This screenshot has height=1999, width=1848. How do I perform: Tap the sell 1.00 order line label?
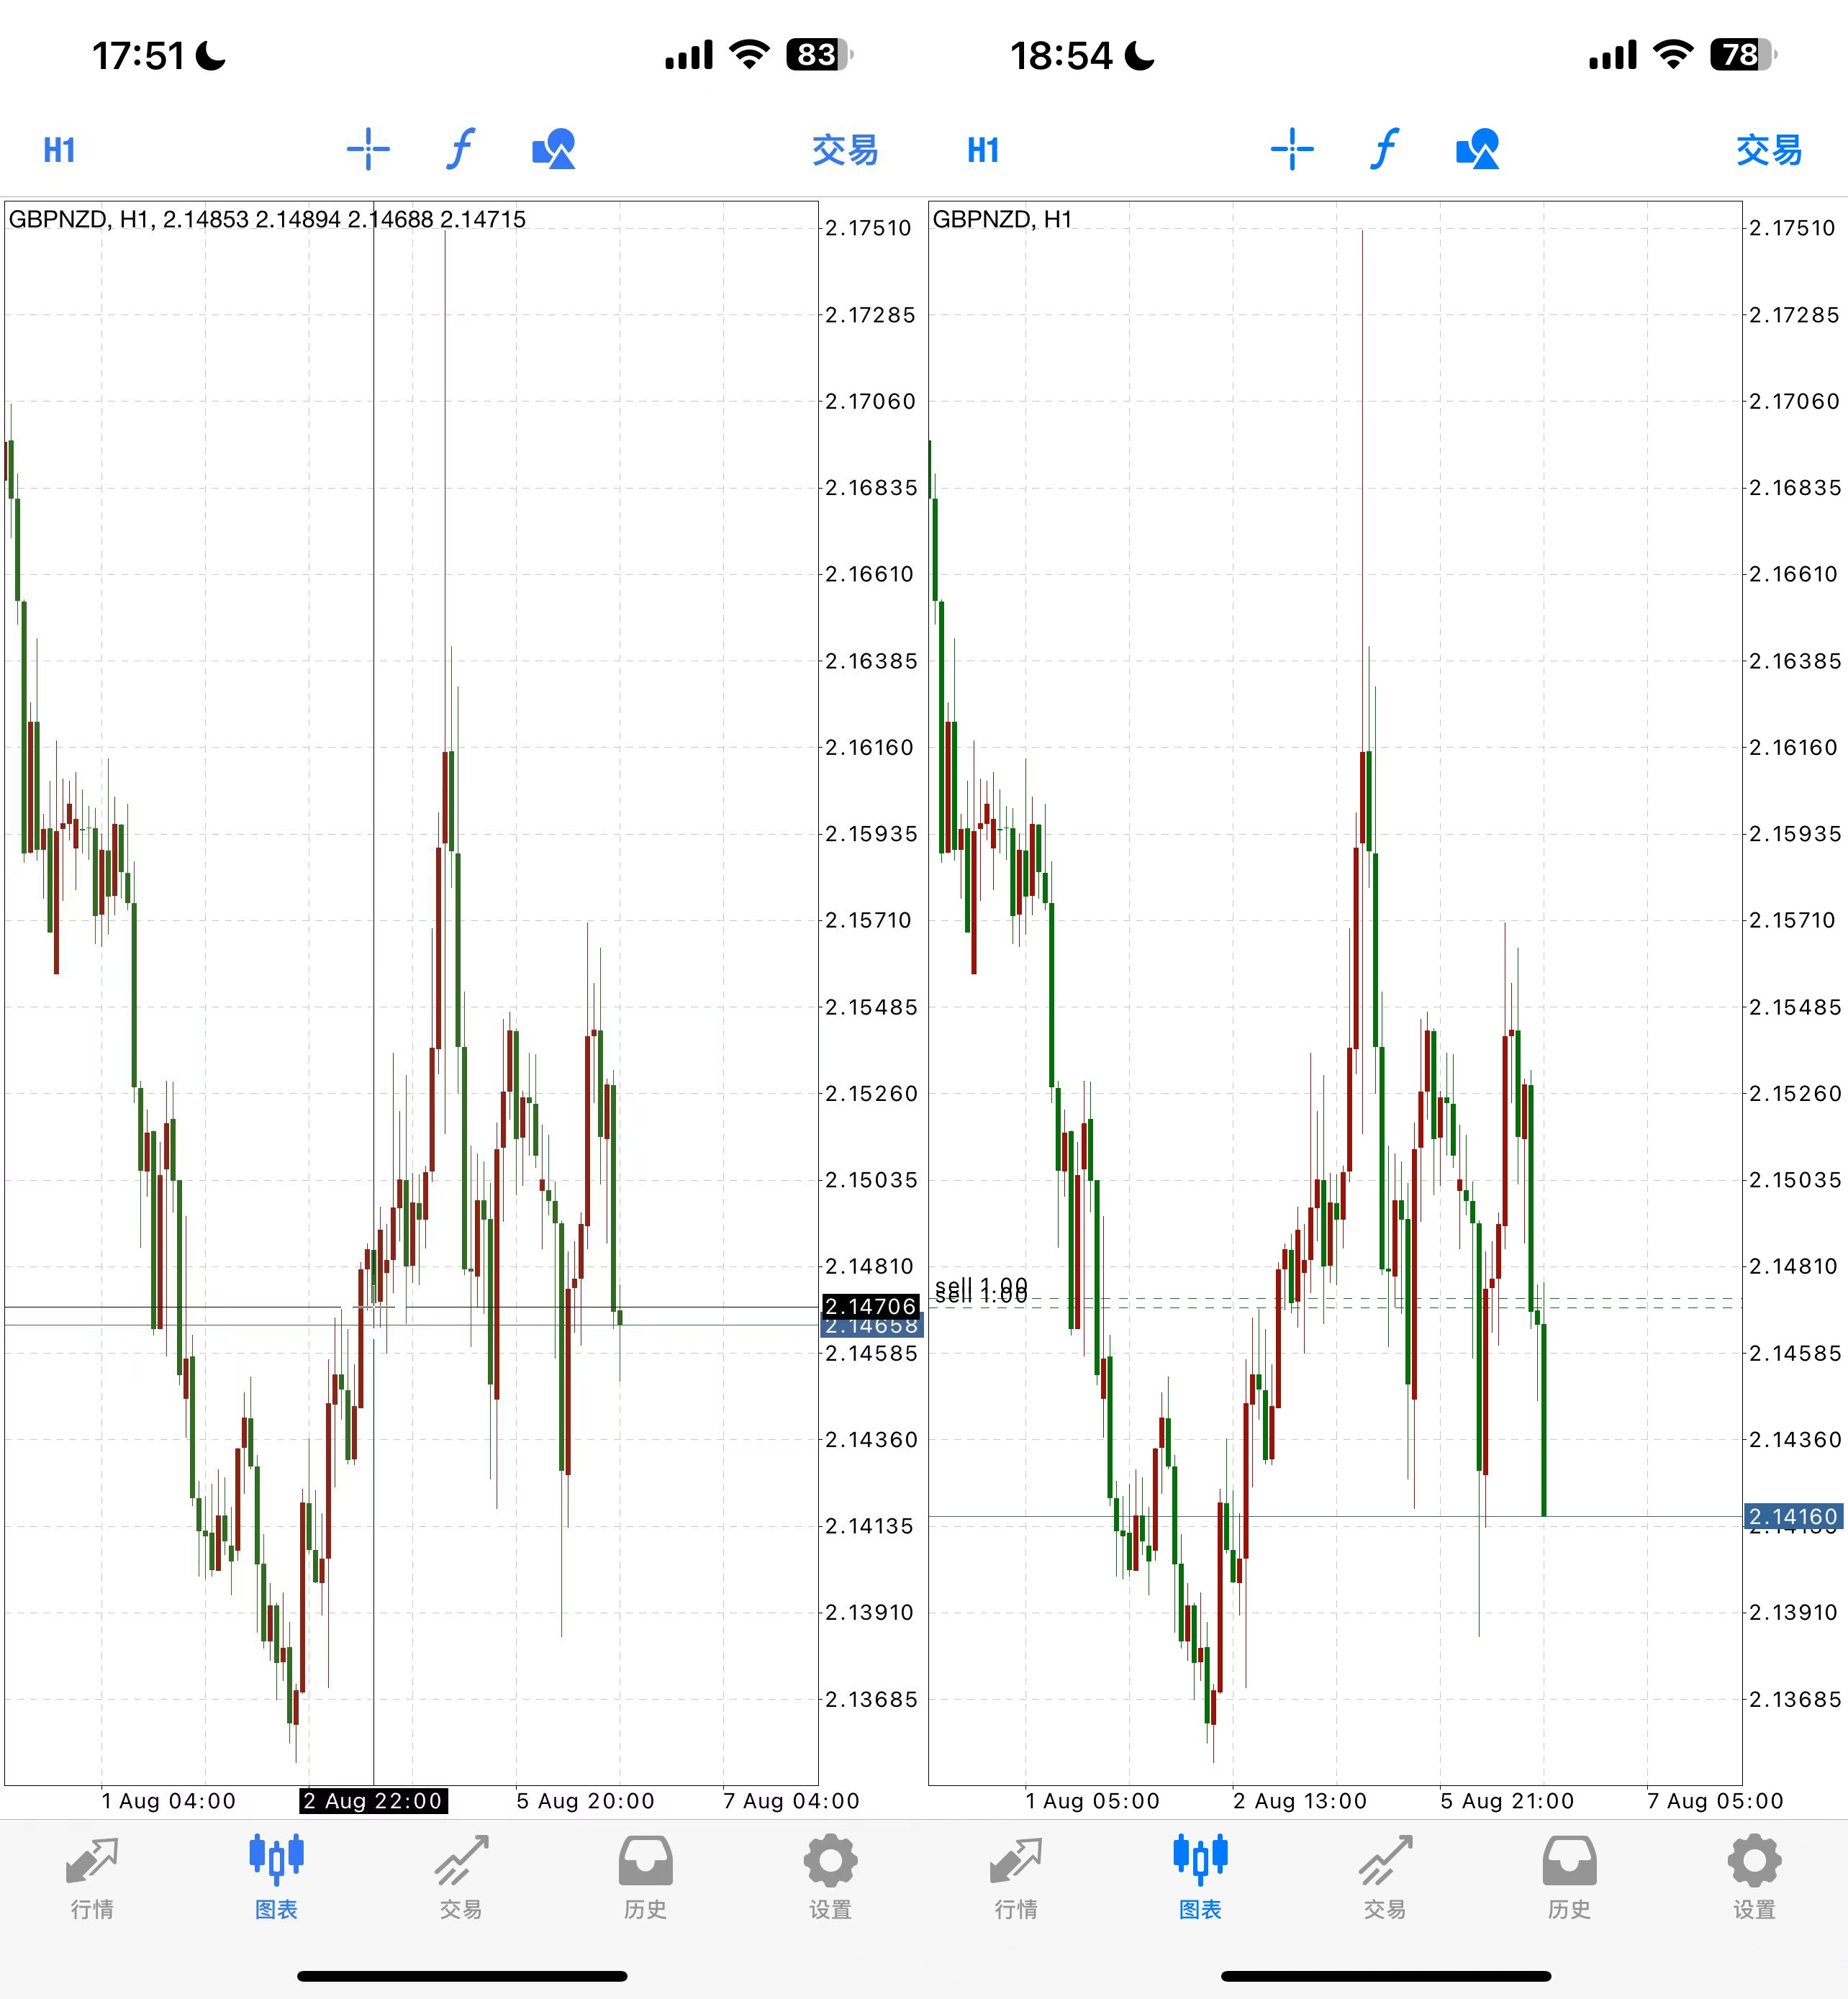click(981, 1291)
